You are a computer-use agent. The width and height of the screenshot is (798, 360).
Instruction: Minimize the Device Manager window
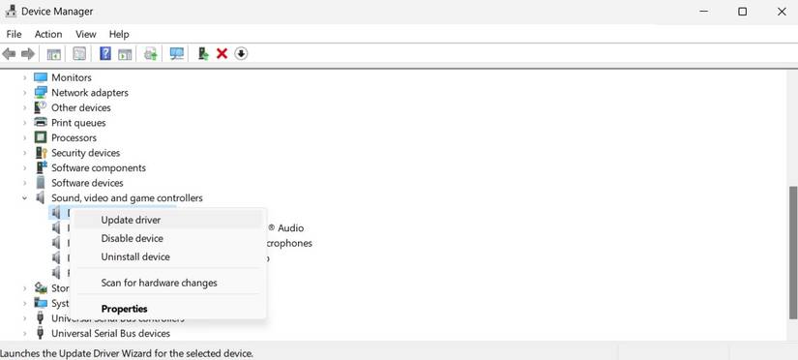pos(704,12)
